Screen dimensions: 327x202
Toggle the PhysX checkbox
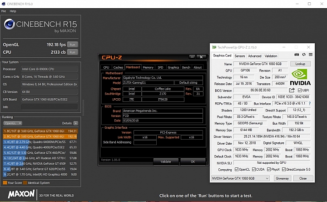click(269, 169)
